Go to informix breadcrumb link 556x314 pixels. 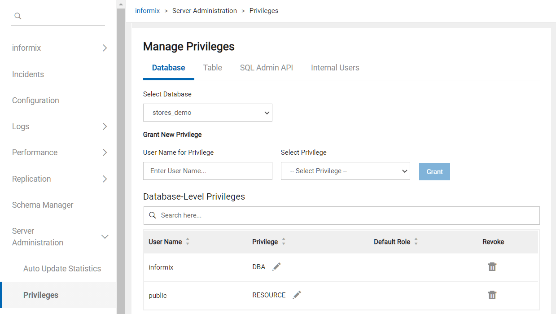(147, 11)
